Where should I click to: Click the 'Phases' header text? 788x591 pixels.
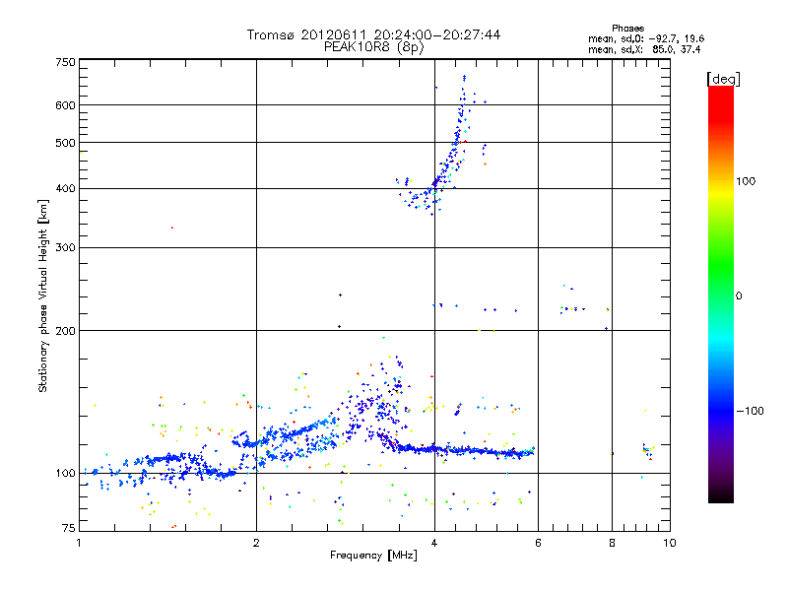coord(627,29)
